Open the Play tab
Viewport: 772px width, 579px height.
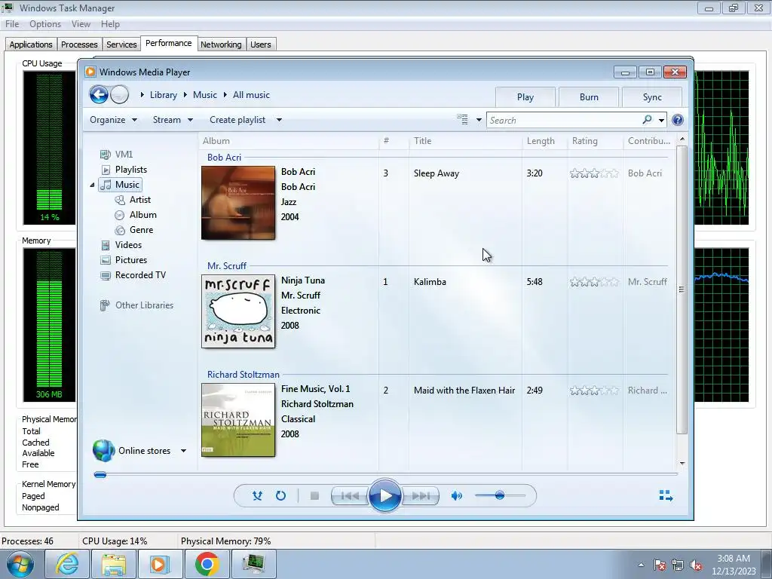tap(525, 97)
